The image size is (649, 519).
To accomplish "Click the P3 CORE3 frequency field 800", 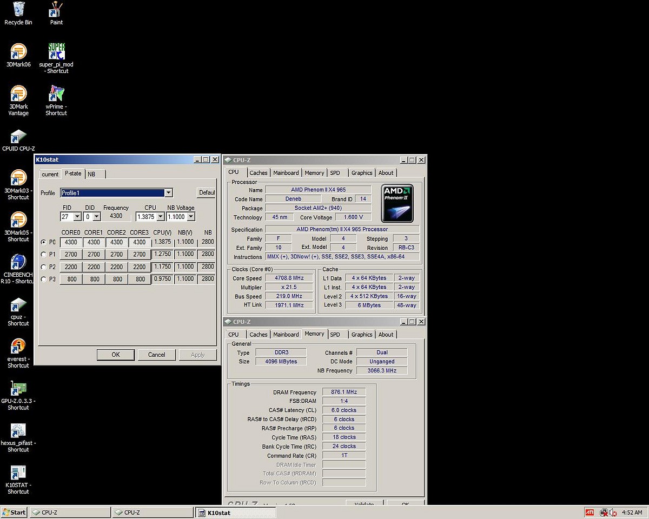I will [140, 279].
